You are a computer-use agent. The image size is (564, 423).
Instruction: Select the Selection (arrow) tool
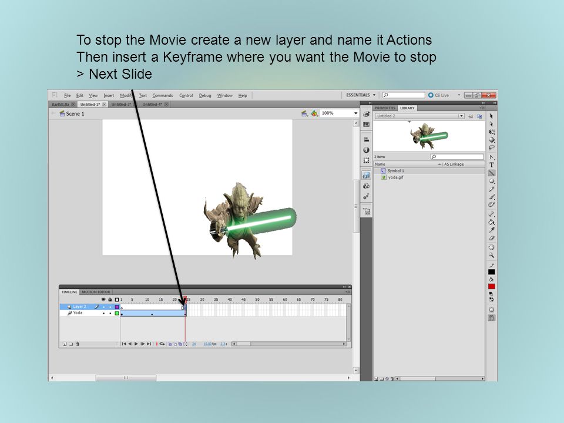click(x=491, y=116)
